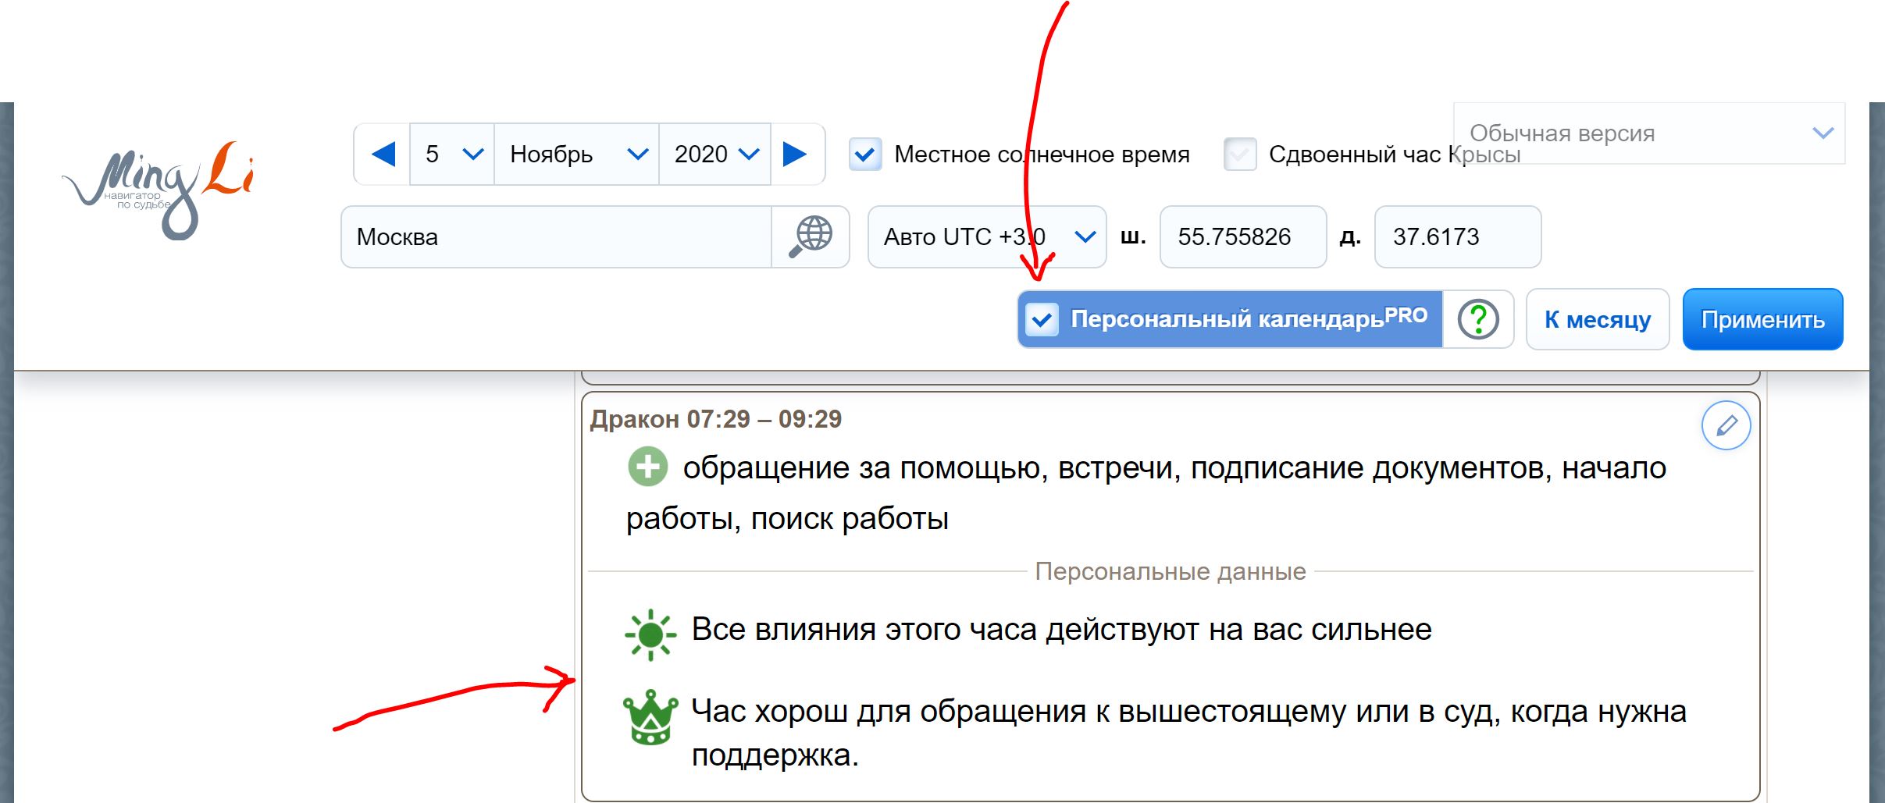Click the globe search icon for city
This screenshot has width=1885, height=803.
(811, 236)
